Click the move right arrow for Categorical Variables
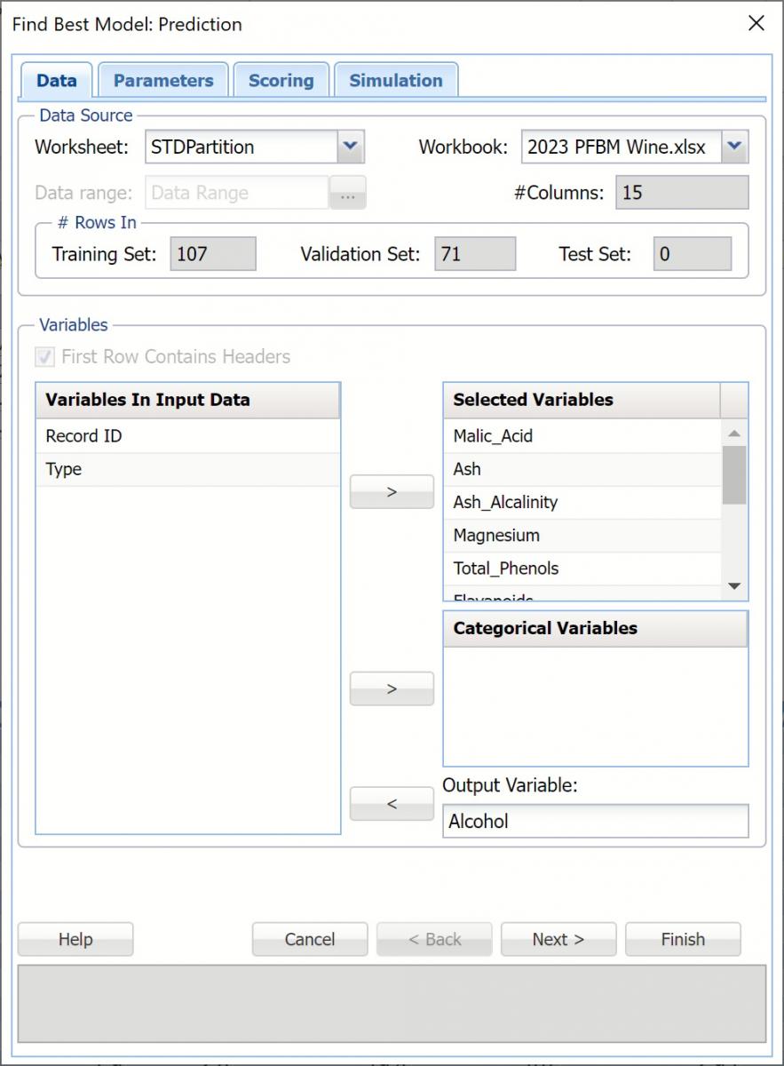 tap(391, 688)
